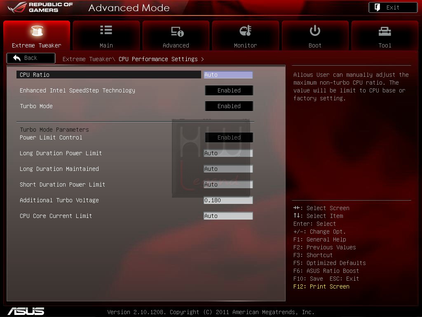Click the Turbo Mode Parameters heading

[54, 130]
